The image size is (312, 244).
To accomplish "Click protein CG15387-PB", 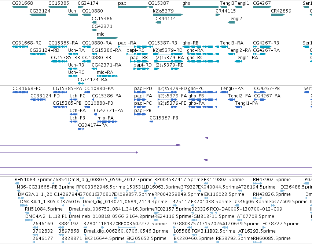I will coord(164,118).
